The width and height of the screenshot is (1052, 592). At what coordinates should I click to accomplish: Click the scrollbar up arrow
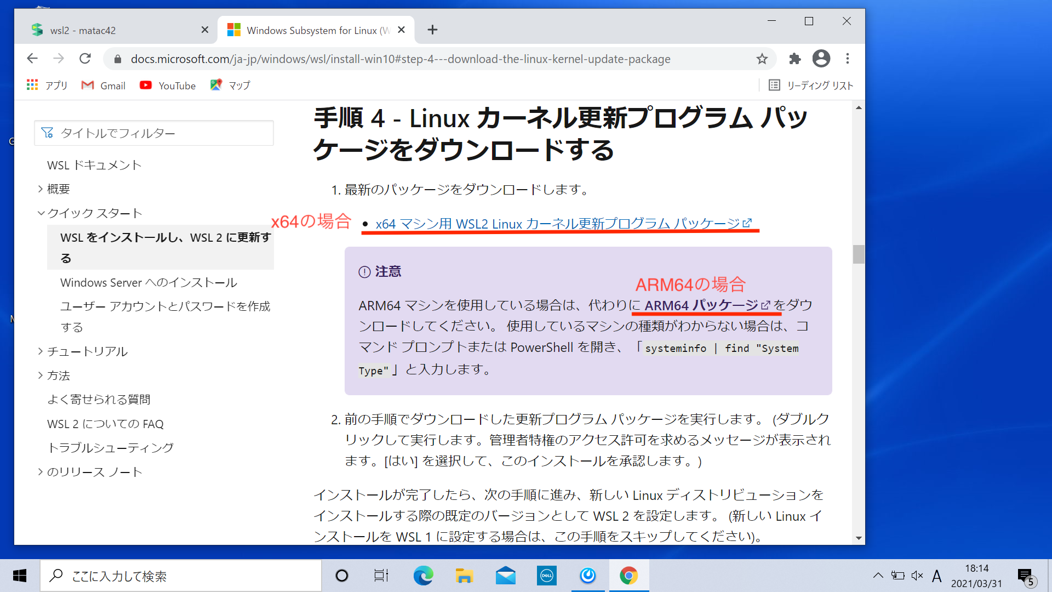[x=859, y=108]
